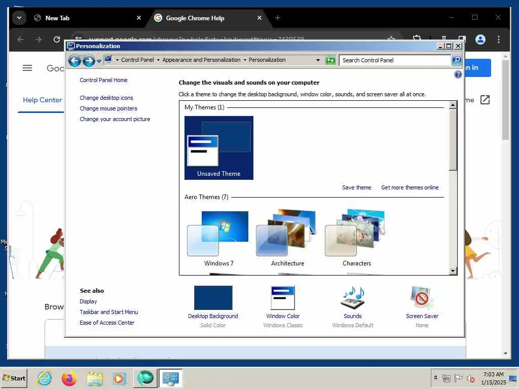This screenshot has width=519, height=389.
Task: Show hidden tray icons arrow
Action: [435, 378]
